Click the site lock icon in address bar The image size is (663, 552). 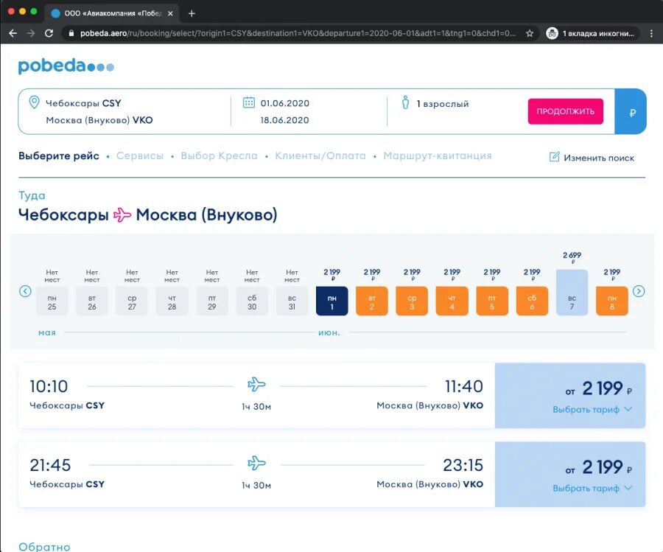71,33
